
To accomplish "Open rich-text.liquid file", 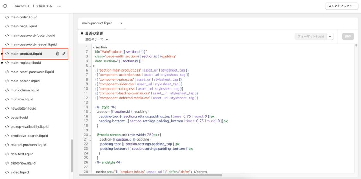I will [x=22, y=154].
